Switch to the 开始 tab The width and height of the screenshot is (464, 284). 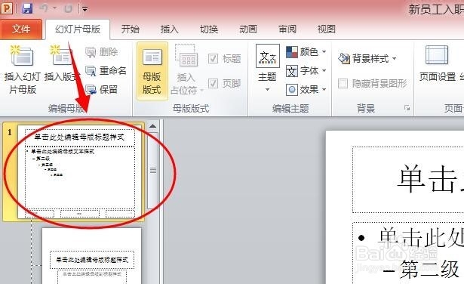pyautogui.click(x=131, y=29)
